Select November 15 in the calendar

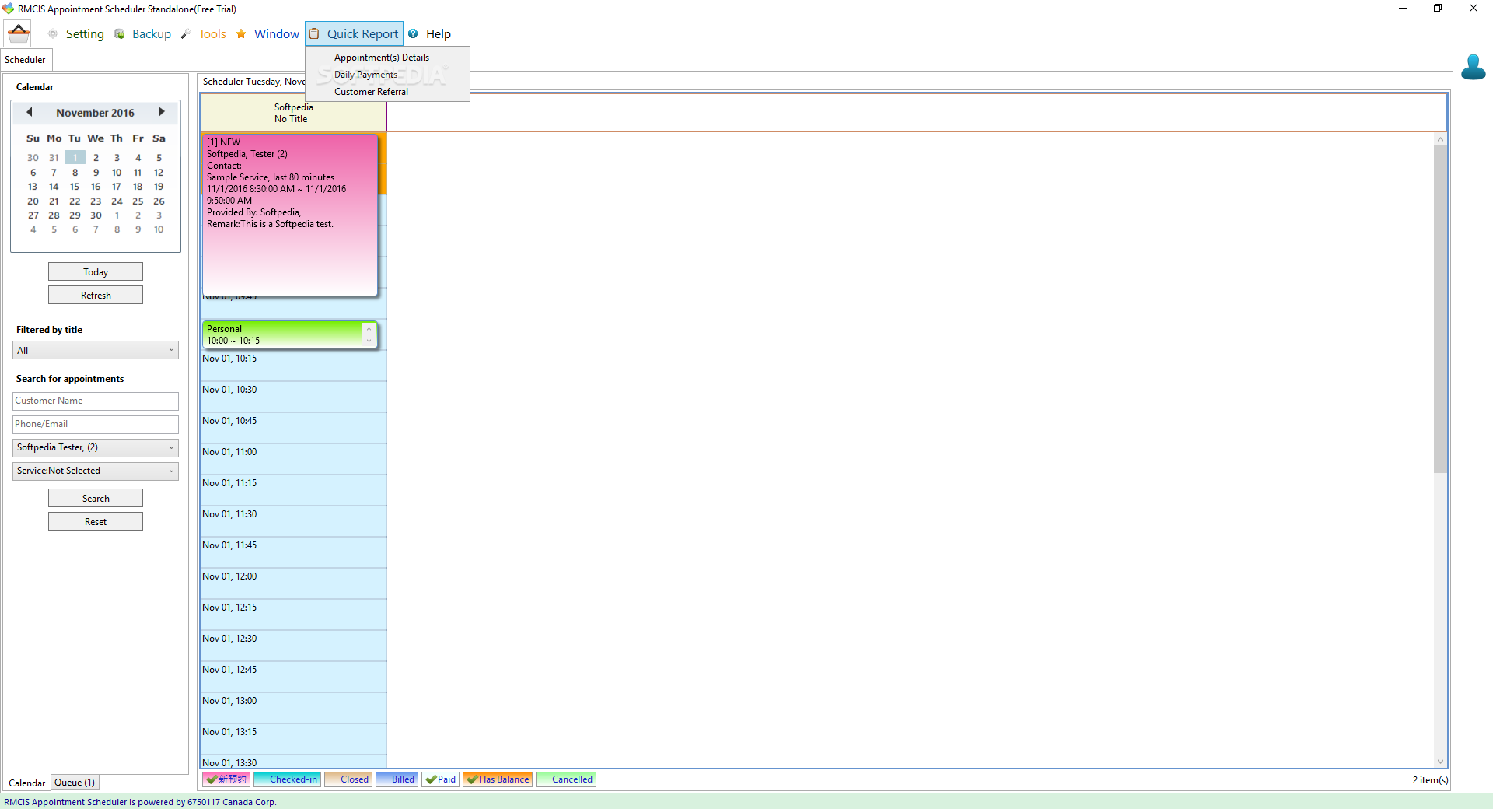75,187
